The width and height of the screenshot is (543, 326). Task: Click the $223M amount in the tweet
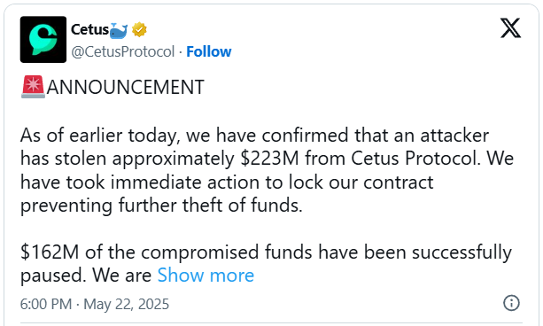pos(269,159)
